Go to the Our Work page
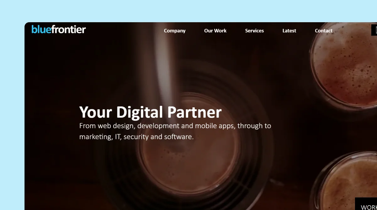 215,31
